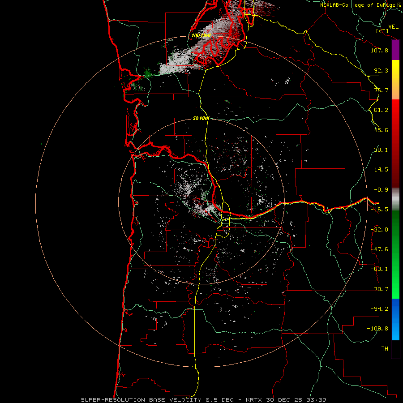Select the -94.2 scale value
The width and height of the screenshot is (403, 403).
coord(379,309)
